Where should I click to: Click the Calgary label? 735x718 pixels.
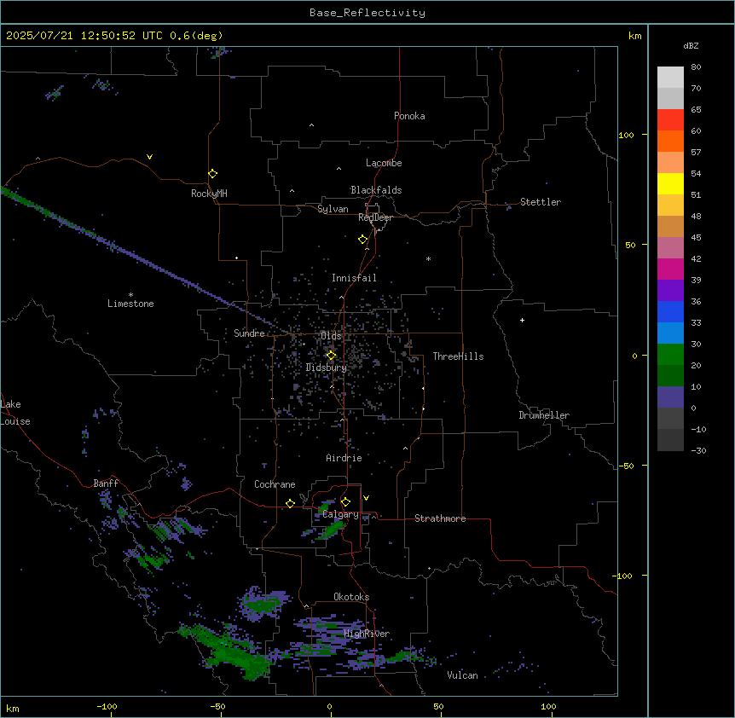[341, 514]
